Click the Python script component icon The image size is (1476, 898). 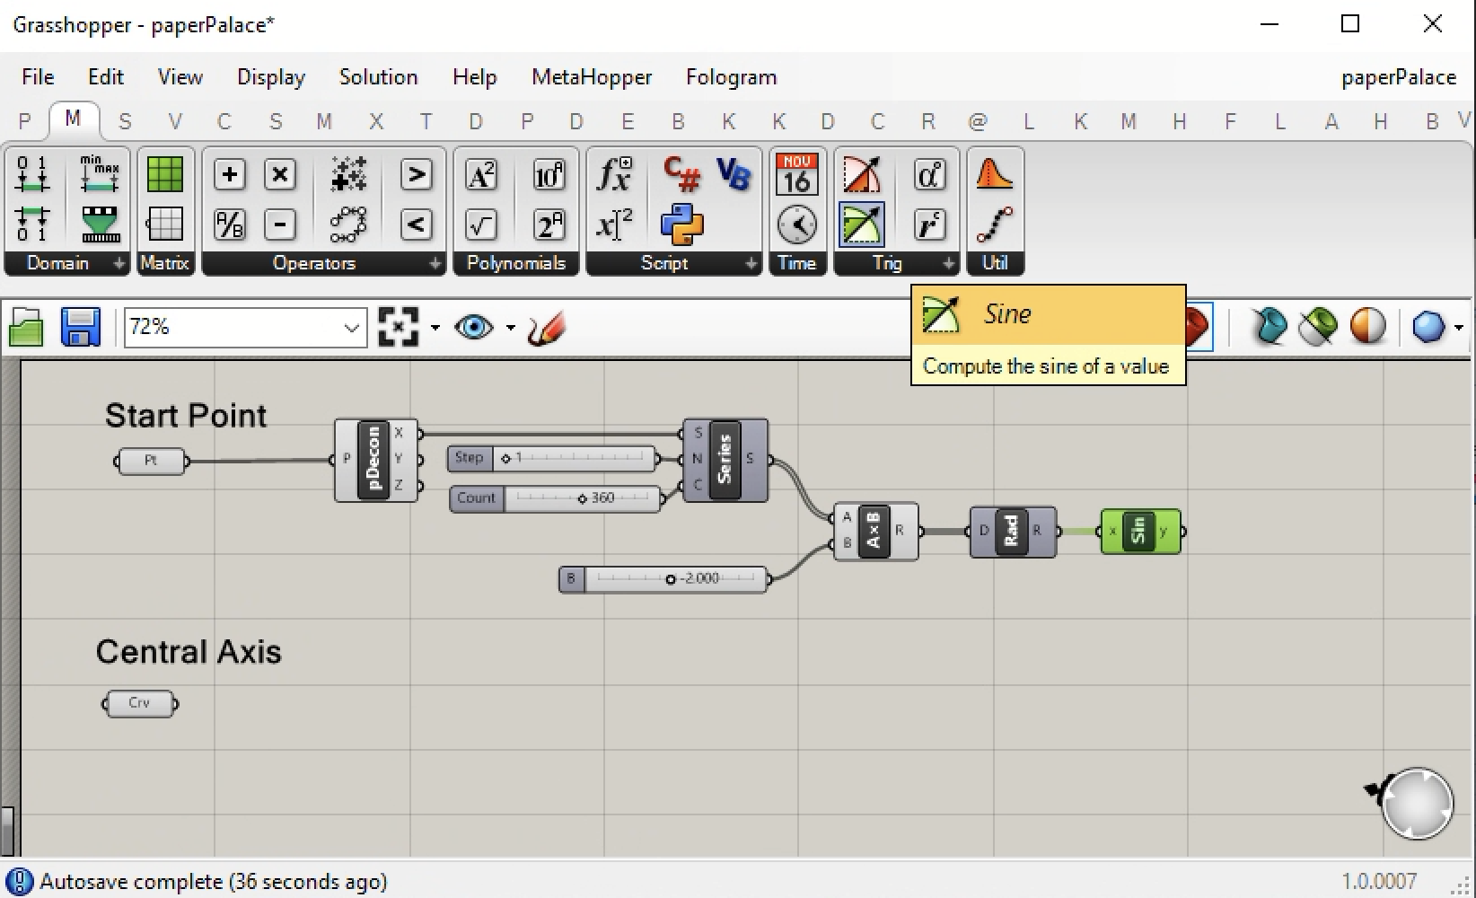pyautogui.click(x=681, y=224)
